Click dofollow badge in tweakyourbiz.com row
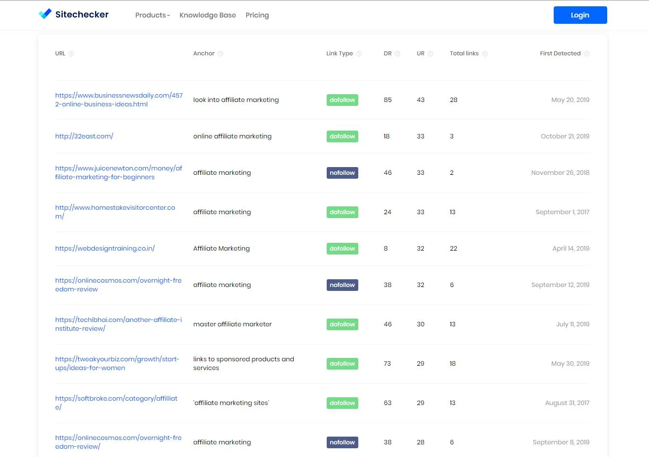 (342, 364)
